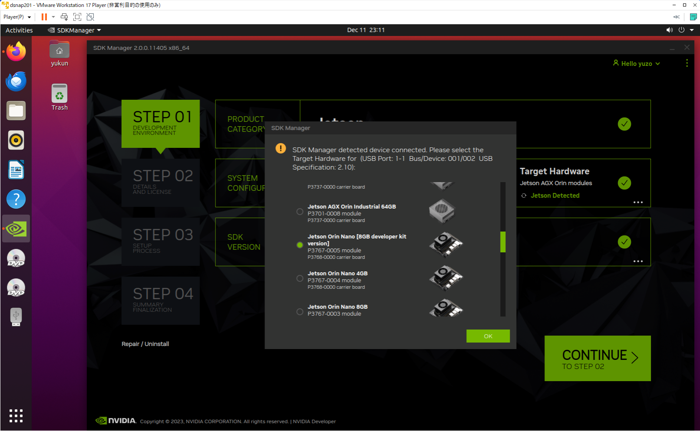700x431 pixels.
Task: Select Jetson Orin Nano 8GB developer kit radio button
Action: 300,245
